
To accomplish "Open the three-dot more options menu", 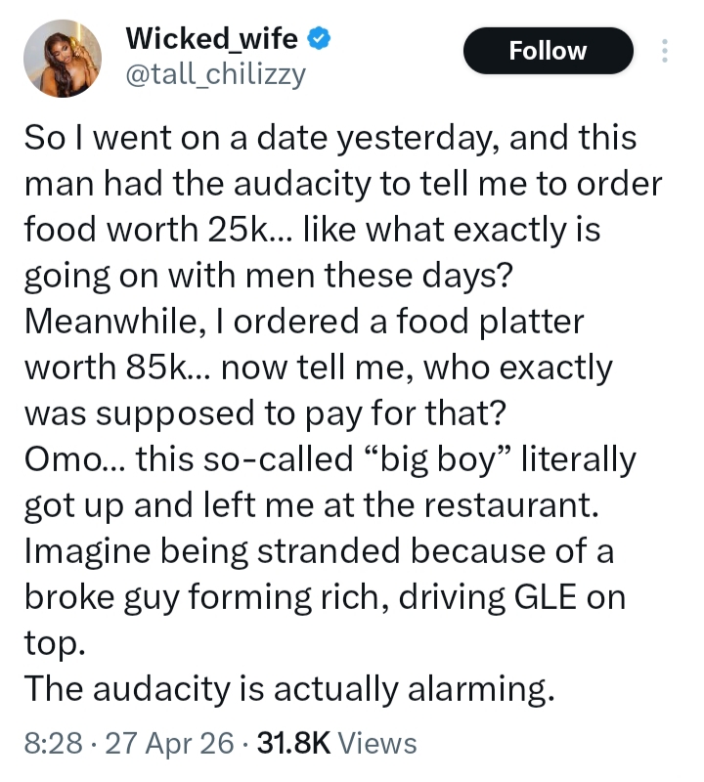I will point(666,51).
